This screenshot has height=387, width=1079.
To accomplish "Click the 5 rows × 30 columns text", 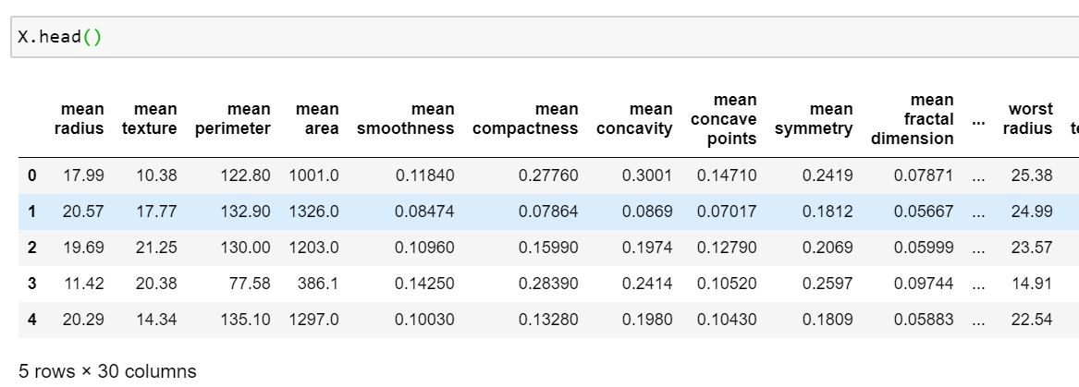I will tap(107, 371).
